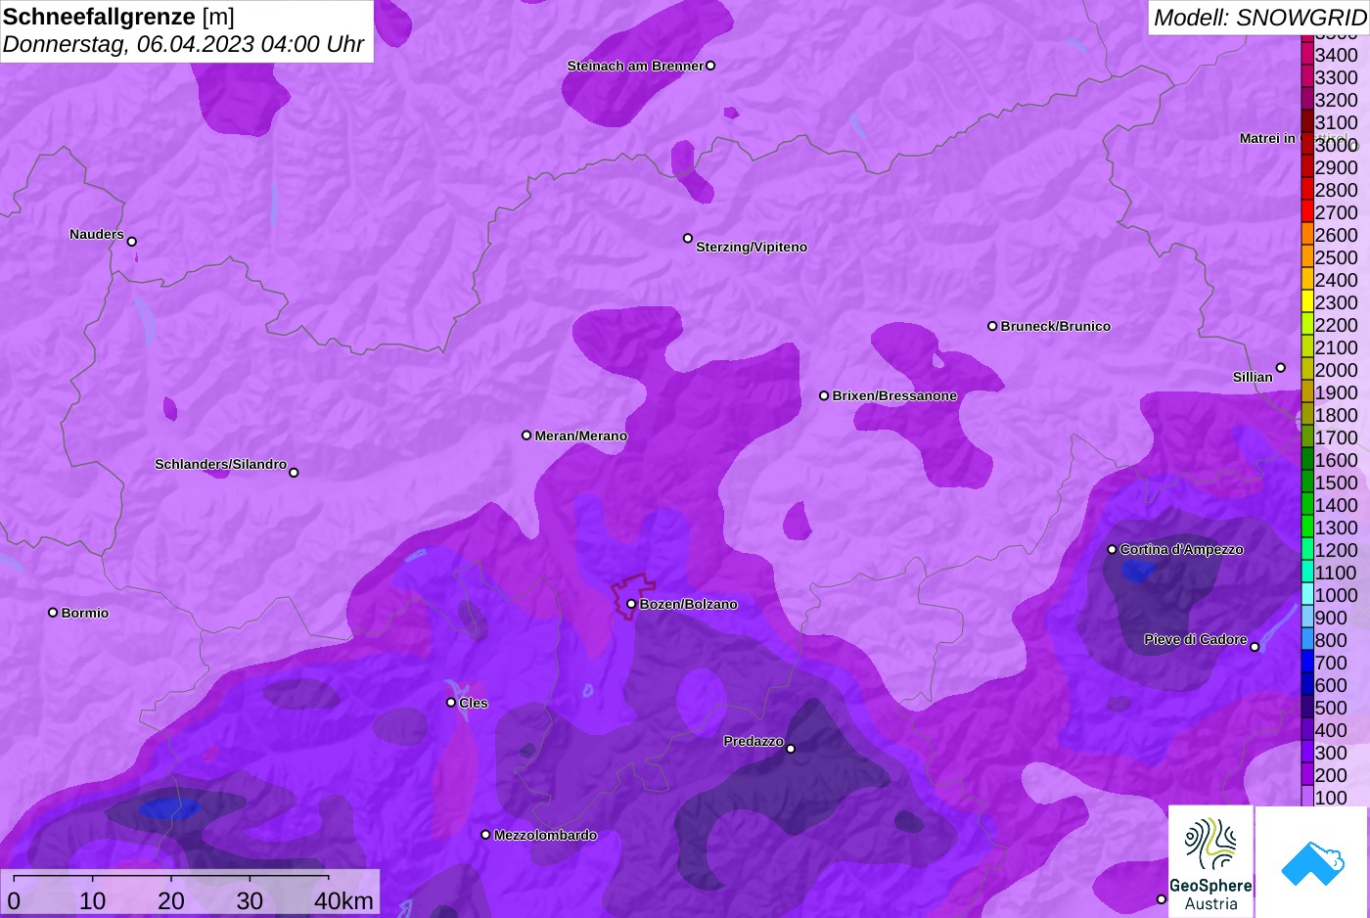Select the Bormio location marker
This screenshot has width=1370, height=918.
point(53,613)
